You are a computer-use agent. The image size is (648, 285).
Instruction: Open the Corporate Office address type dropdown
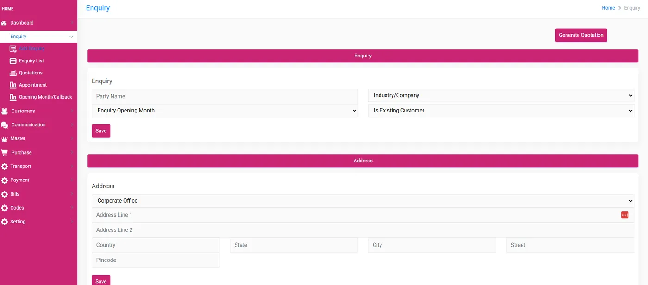pyautogui.click(x=363, y=201)
